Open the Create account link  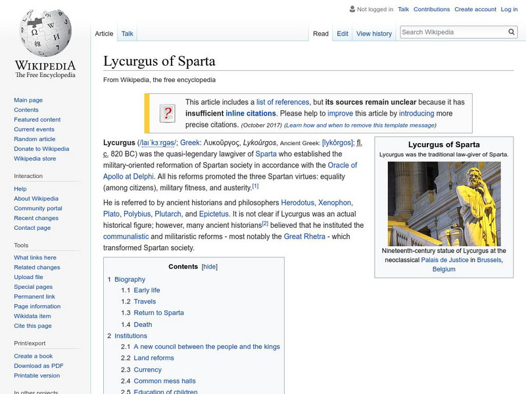(475, 9)
